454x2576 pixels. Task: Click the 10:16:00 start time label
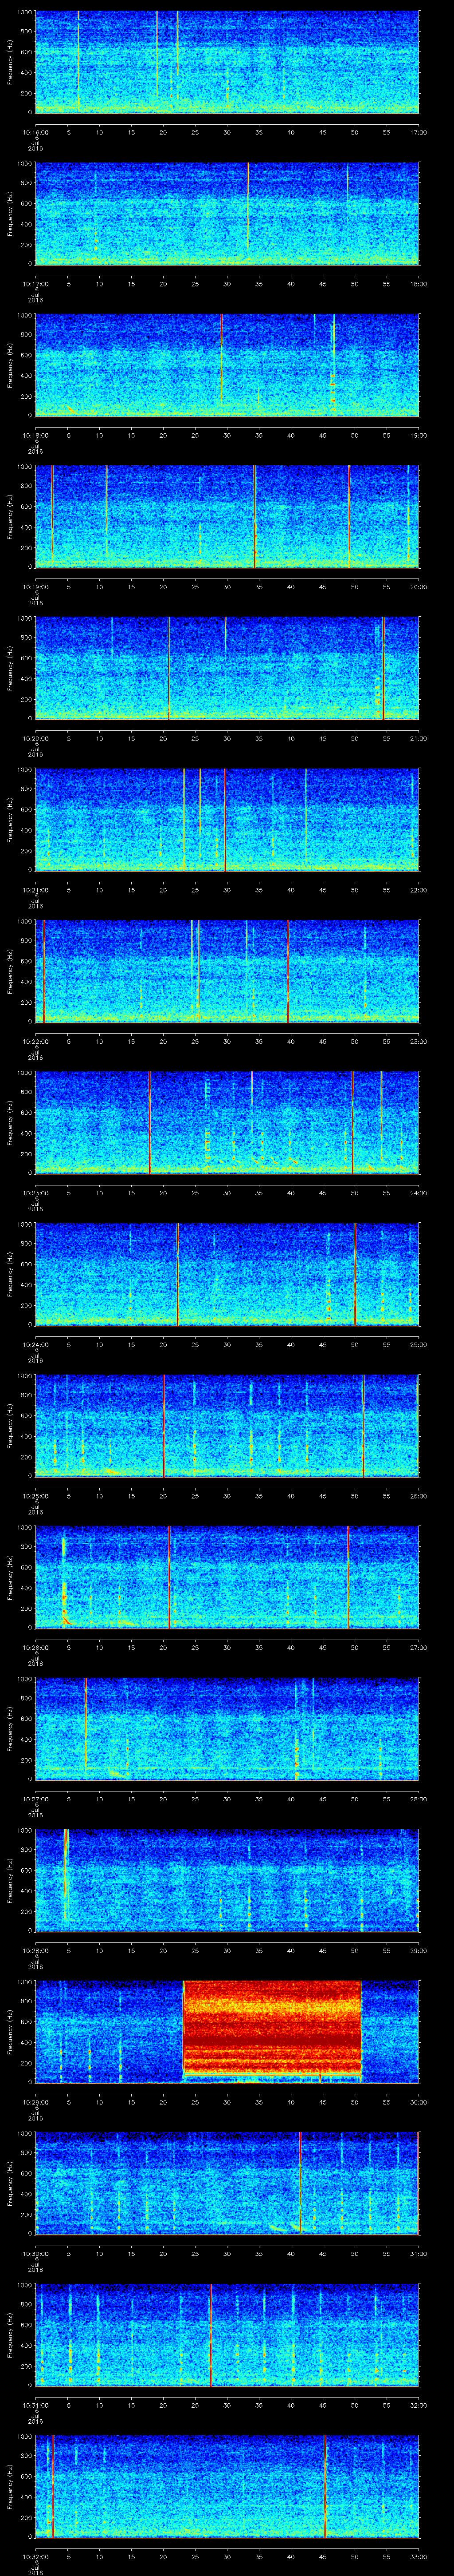(x=35, y=132)
